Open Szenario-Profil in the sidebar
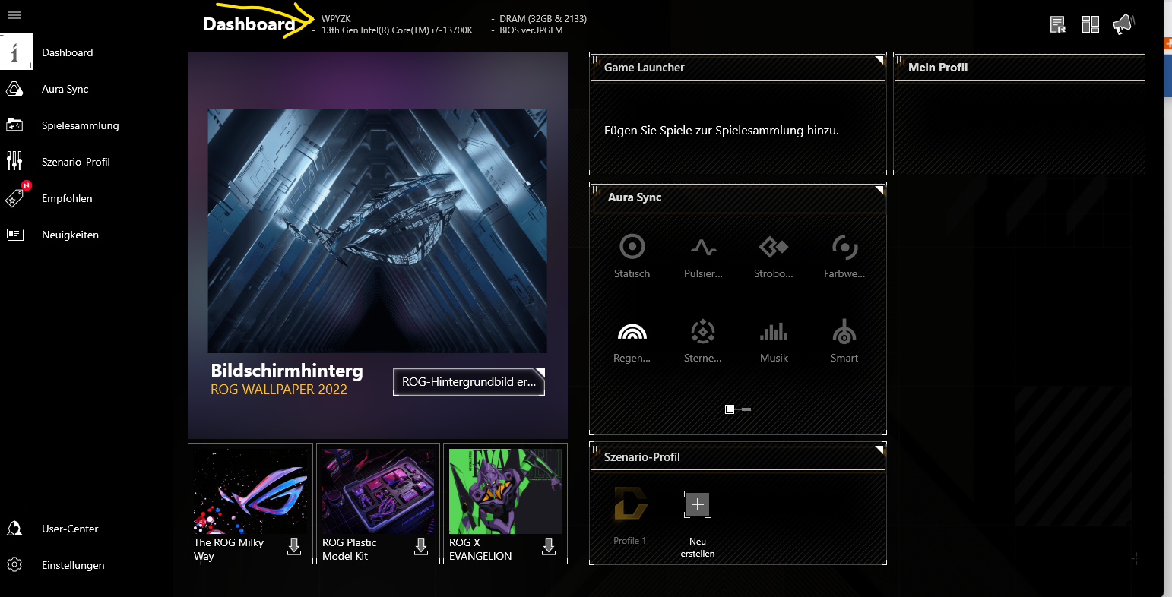The height and width of the screenshot is (597, 1172). point(76,162)
